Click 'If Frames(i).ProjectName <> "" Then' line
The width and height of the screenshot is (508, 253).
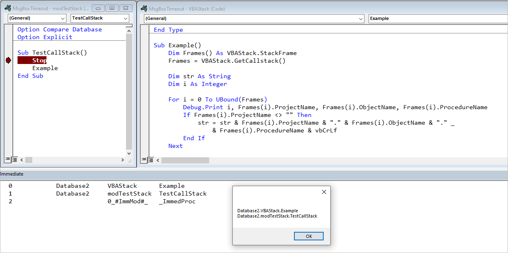tap(247, 115)
